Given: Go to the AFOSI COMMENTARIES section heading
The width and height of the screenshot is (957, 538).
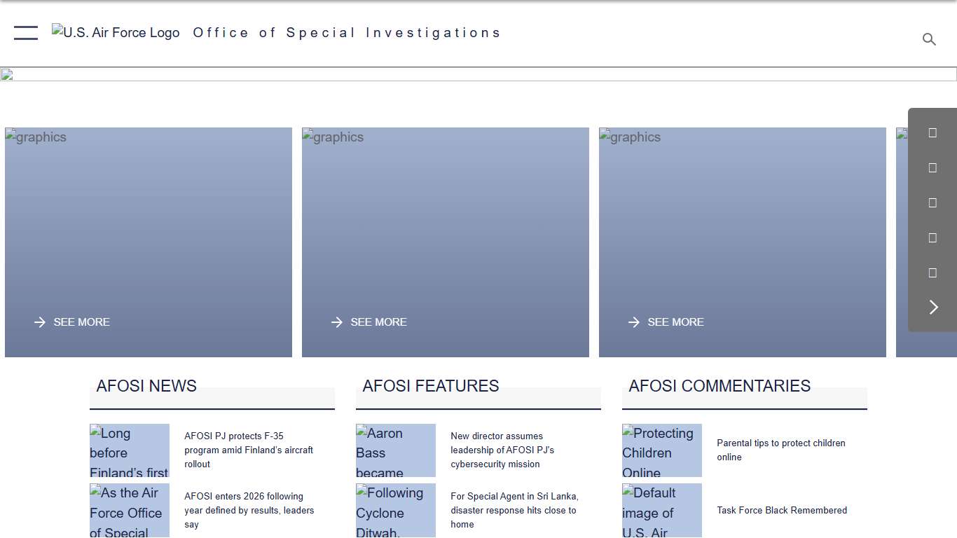Looking at the screenshot, I should click(720, 386).
